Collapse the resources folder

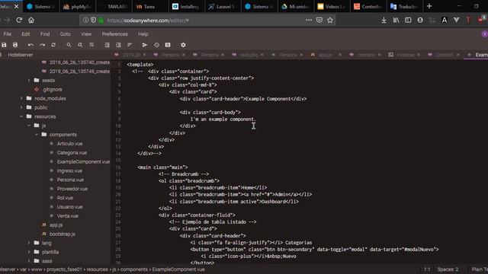point(21,116)
